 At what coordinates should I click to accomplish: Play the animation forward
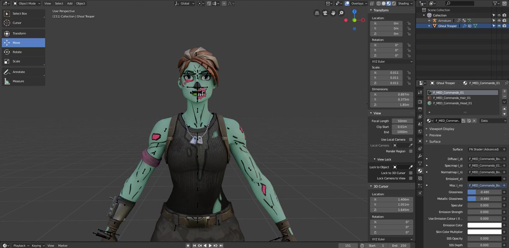[210, 245]
